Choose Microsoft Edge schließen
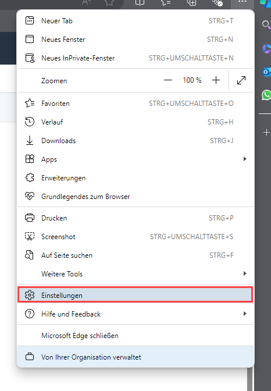The width and height of the screenshot is (271, 391). coord(135,336)
